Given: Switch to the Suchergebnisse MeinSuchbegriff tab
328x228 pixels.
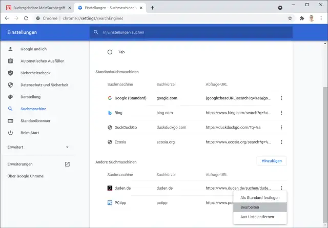Looking at the screenshot, I should (x=35, y=8).
